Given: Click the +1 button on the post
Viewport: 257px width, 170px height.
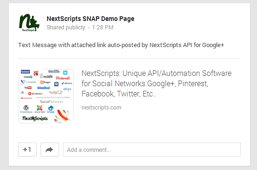Looking at the screenshot, I should click(x=27, y=150).
